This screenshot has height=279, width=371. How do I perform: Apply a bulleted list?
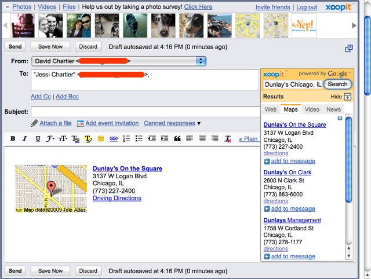(139, 139)
